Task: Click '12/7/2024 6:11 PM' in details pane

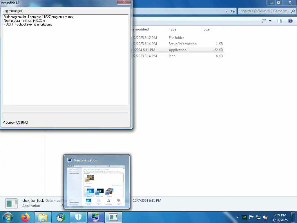Action: 147,200
